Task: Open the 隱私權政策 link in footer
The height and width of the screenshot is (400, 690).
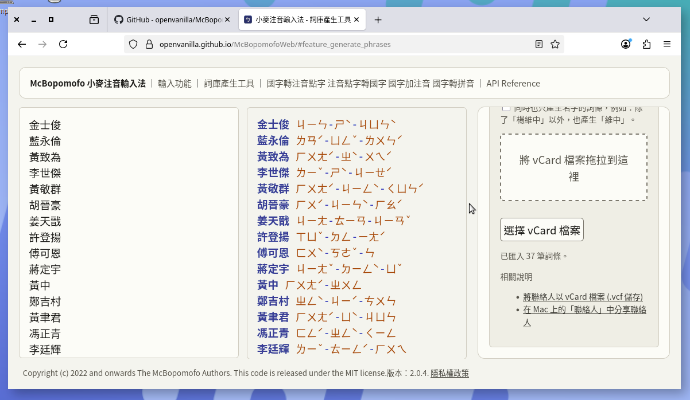Action: (449, 373)
